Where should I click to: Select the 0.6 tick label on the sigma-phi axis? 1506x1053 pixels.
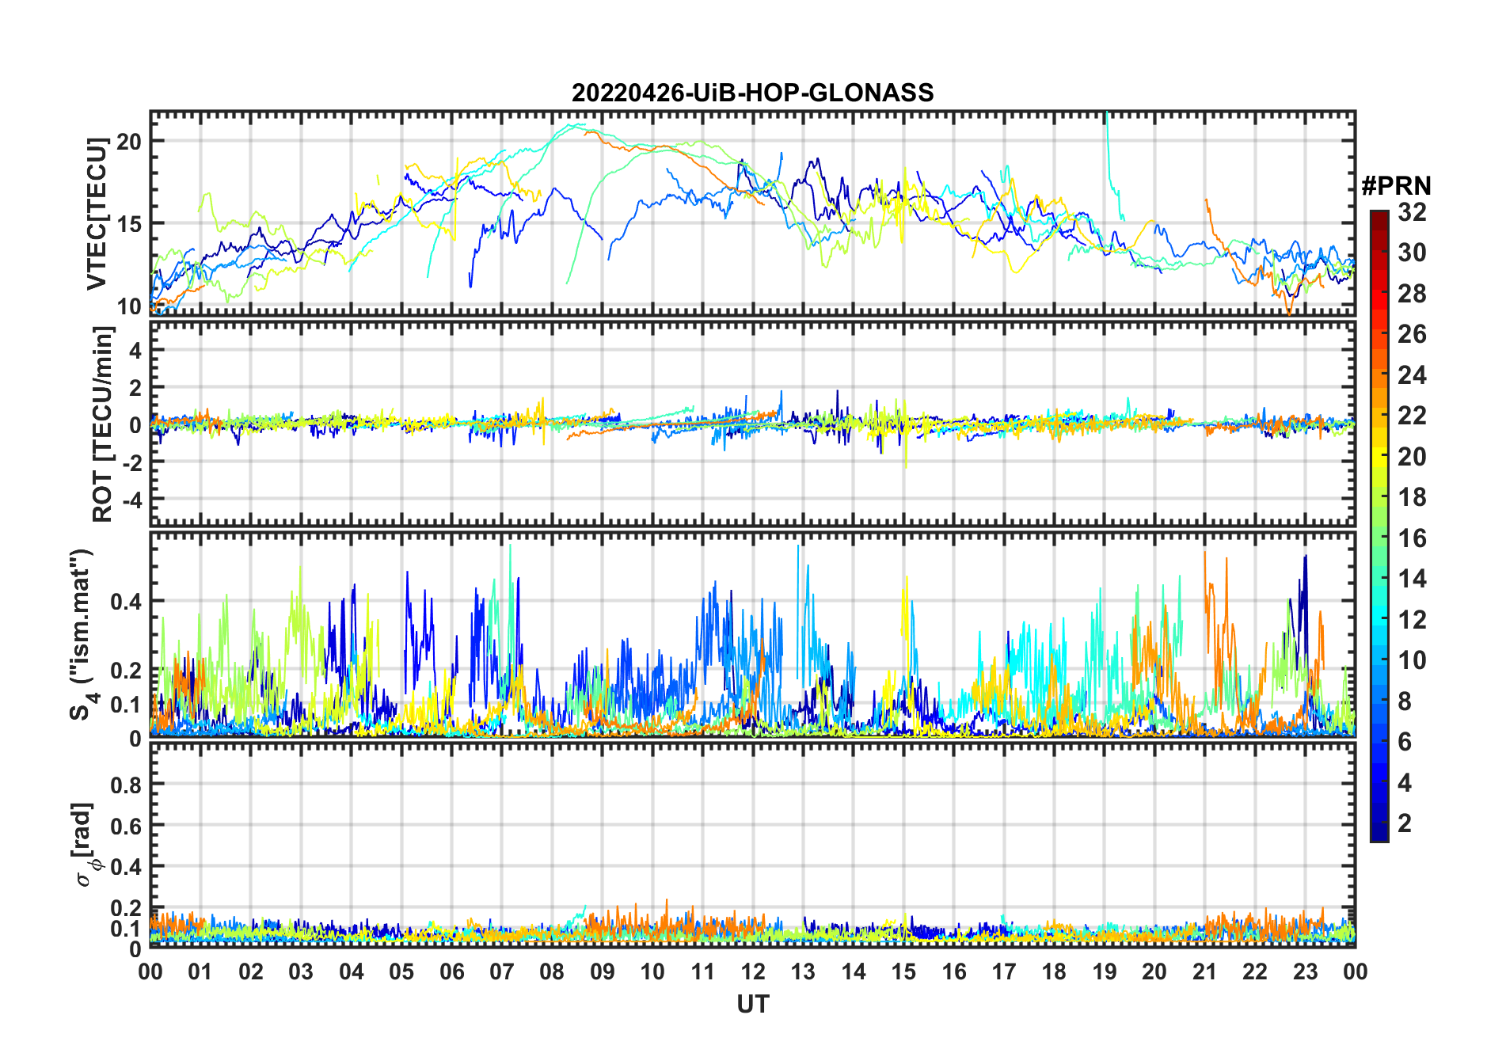[127, 827]
